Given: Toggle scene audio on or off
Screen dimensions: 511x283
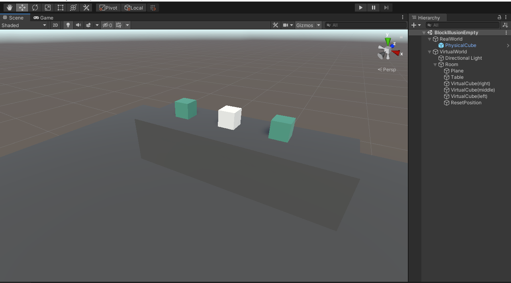Looking at the screenshot, I should click(x=78, y=25).
